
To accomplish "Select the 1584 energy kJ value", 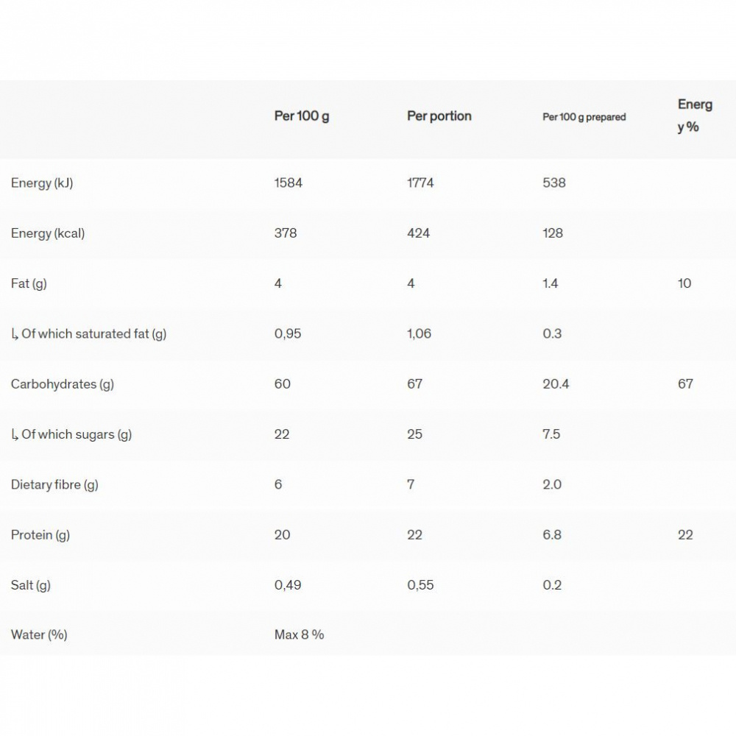I will [x=289, y=183].
